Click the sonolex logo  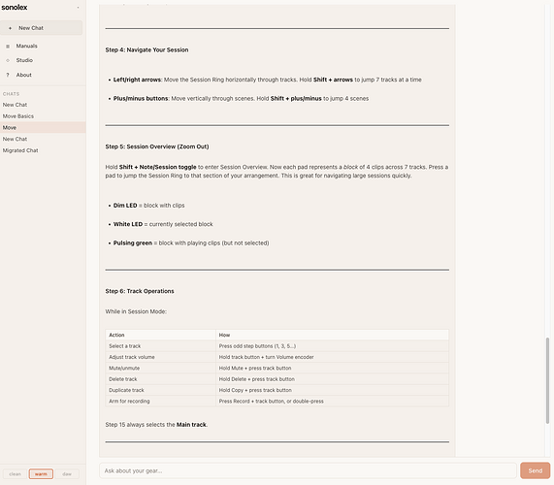pyautogui.click(x=15, y=7)
